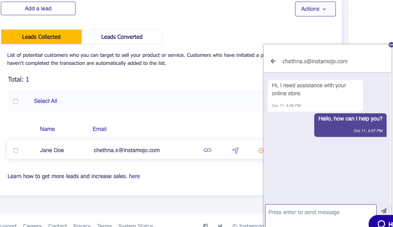Expand the Actions dropdown
This screenshot has height=227, width=393.
[315, 9]
